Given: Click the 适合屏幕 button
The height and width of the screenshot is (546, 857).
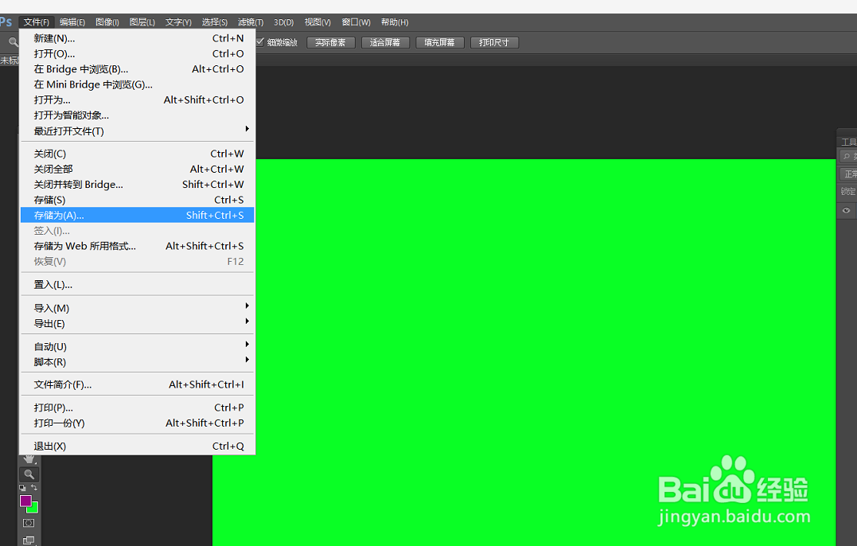Looking at the screenshot, I should coord(385,43).
